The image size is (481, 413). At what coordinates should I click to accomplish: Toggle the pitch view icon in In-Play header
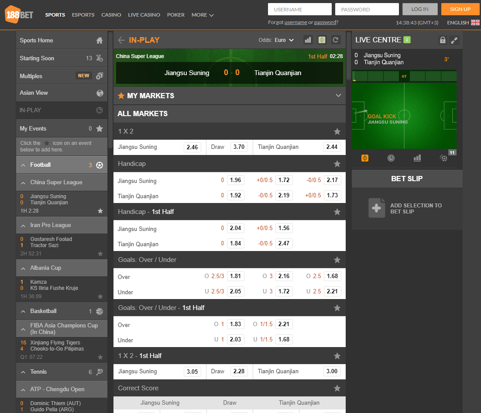322,40
